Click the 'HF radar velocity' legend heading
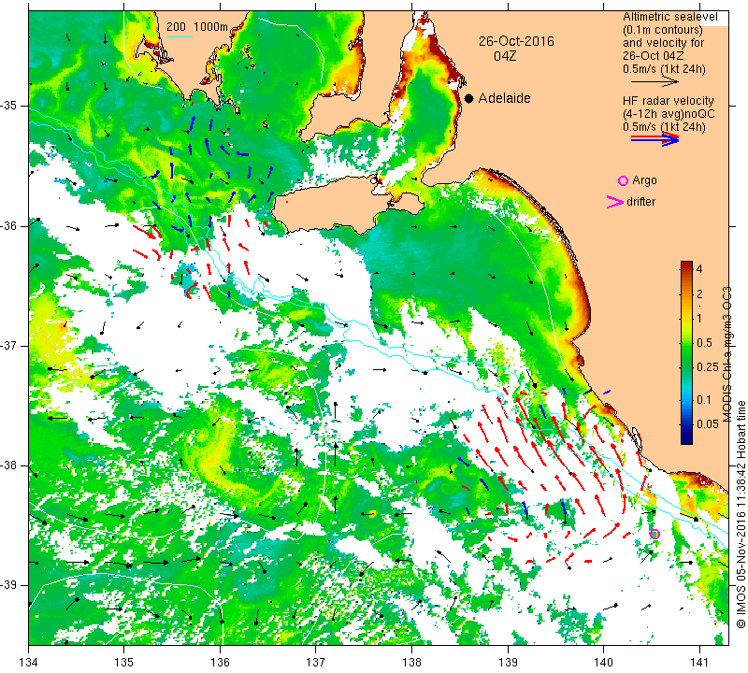 click(669, 101)
